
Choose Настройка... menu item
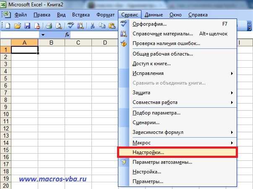[x=177, y=172]
